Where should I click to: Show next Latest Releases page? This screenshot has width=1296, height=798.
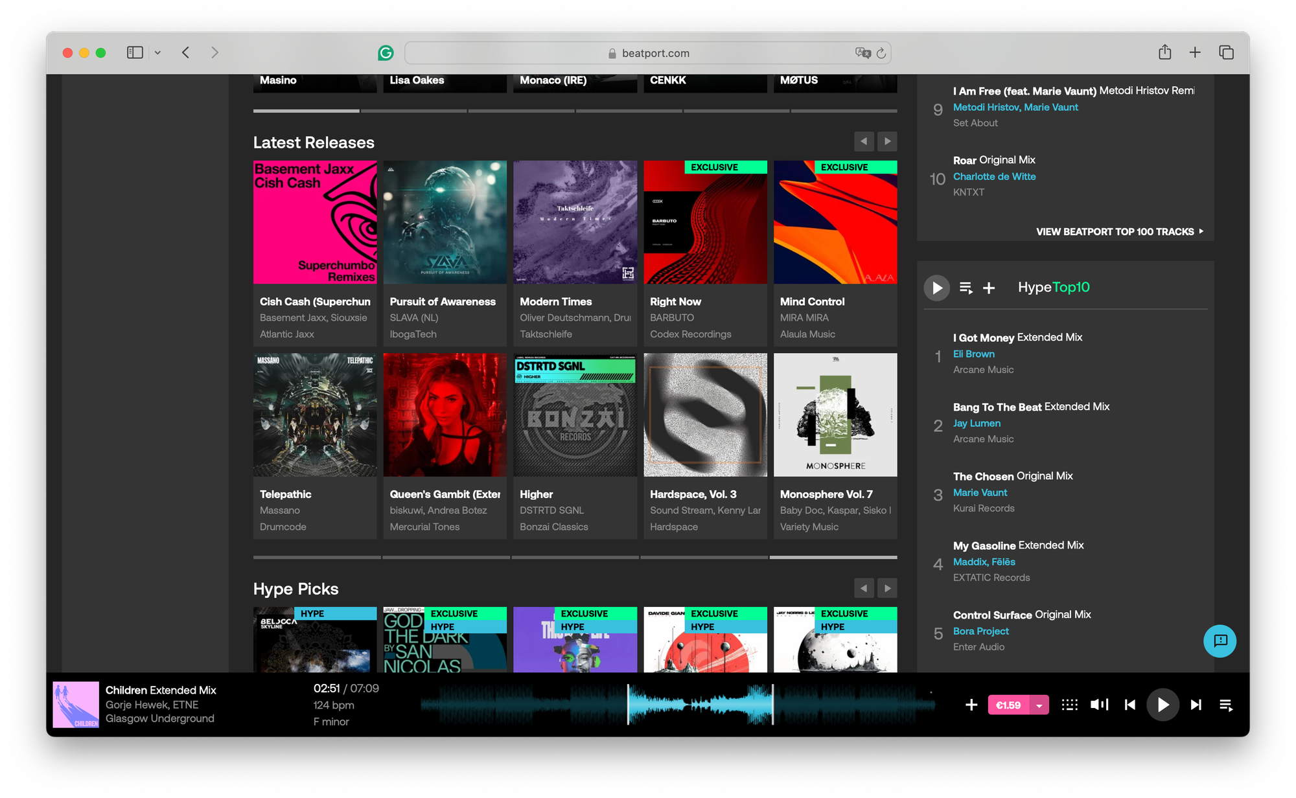887,141
